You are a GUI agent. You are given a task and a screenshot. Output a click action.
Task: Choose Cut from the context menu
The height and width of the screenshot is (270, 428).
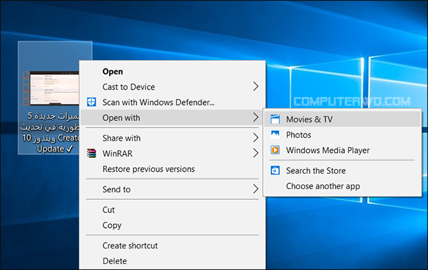(109, 210)
